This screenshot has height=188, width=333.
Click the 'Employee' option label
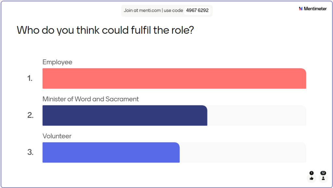[x=58, y=62]
